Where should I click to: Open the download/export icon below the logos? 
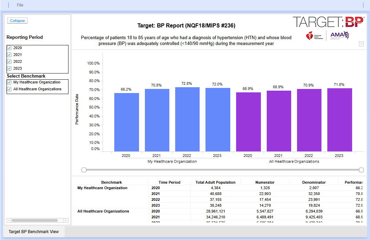pos(361,44)
